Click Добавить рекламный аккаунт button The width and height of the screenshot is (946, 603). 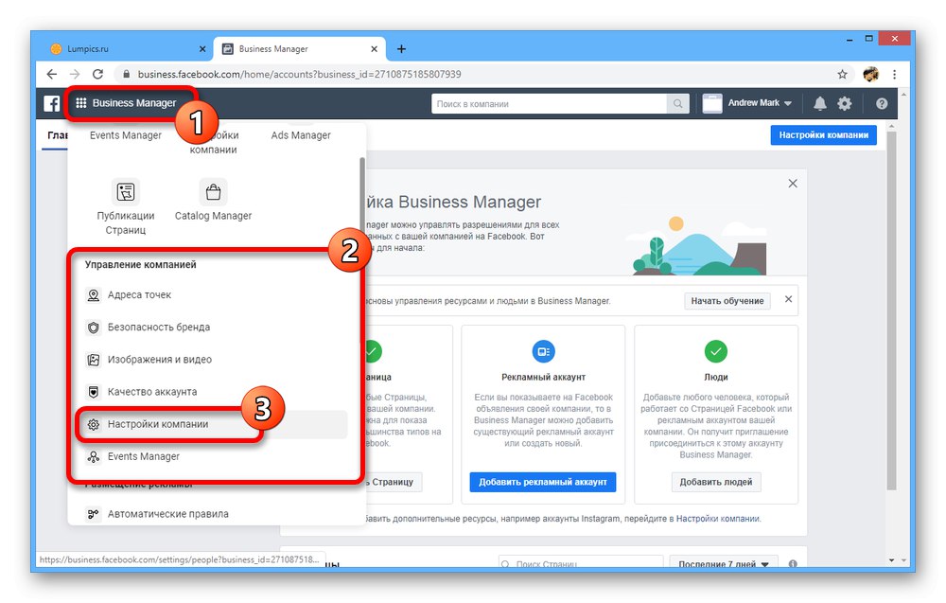tap(542, 482)
